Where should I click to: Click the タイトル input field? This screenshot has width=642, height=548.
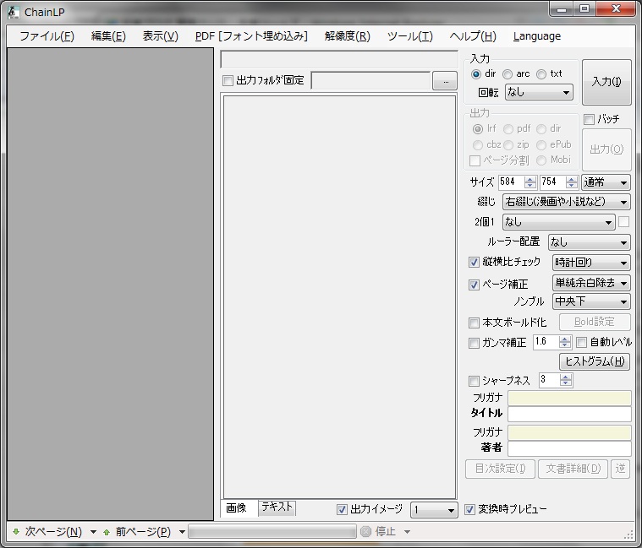569,414
